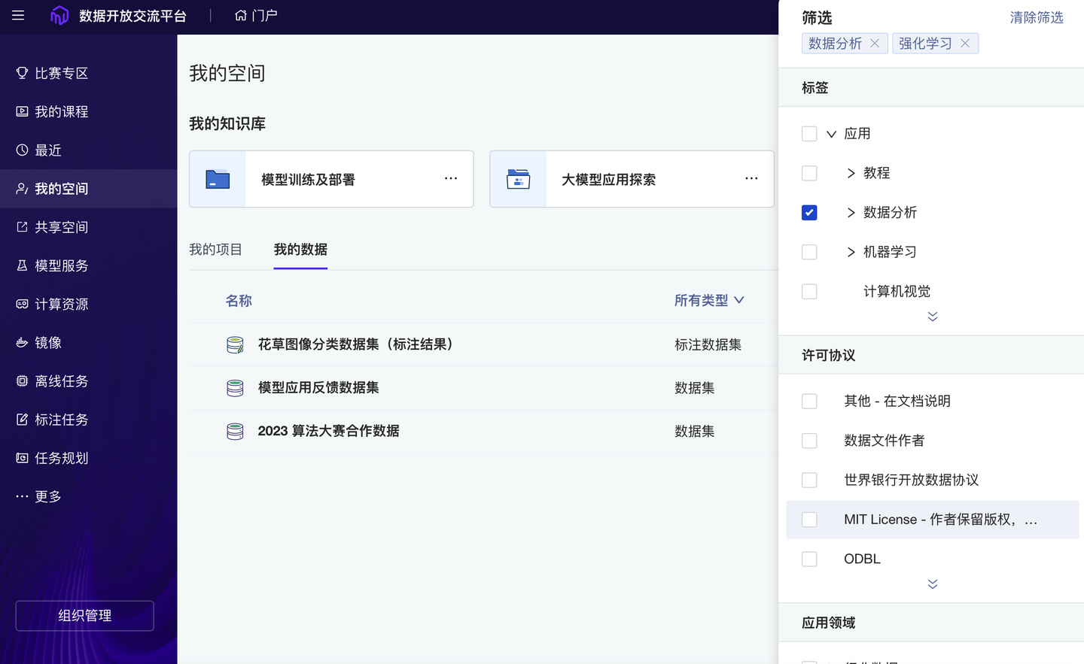Click the 许可协议 section header
This screenshot has width=1084, height=664.
tap(828, 355)
